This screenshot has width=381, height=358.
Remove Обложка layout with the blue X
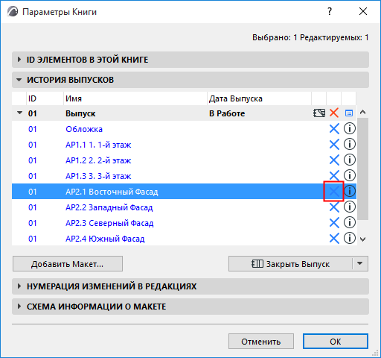(x=334, y=129)
